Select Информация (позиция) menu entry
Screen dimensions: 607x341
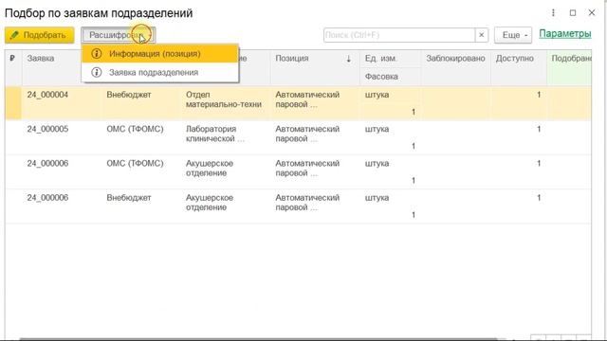pyautogui.click(x=160, y=54)
